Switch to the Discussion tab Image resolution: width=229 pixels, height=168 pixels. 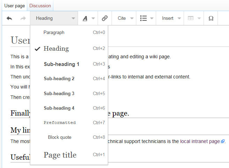click(x=40, y=6)
